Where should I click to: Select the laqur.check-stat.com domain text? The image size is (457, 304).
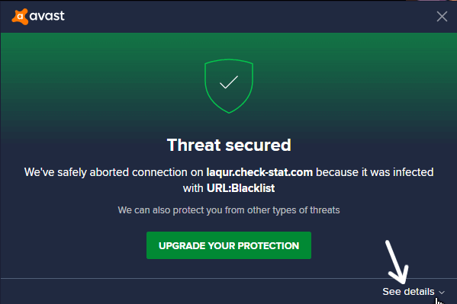pos(259,172)
